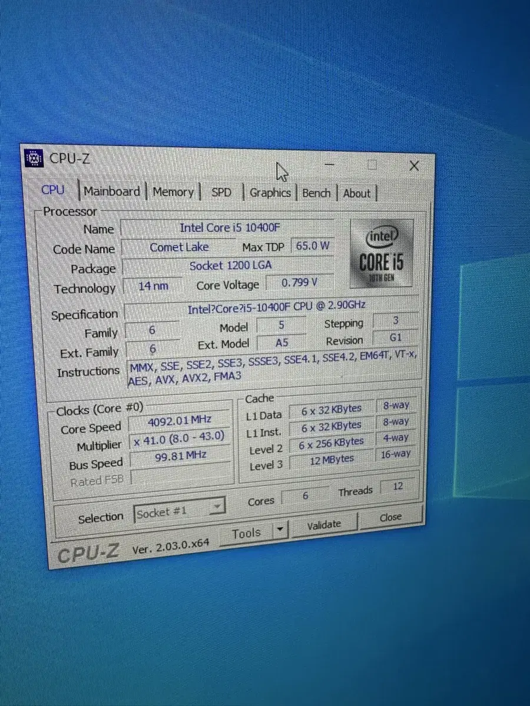This screenshot has height=706, width=530.
Task: Click the Level 2 cache value 6 x 256 KBytes
Action: point(331,443)
